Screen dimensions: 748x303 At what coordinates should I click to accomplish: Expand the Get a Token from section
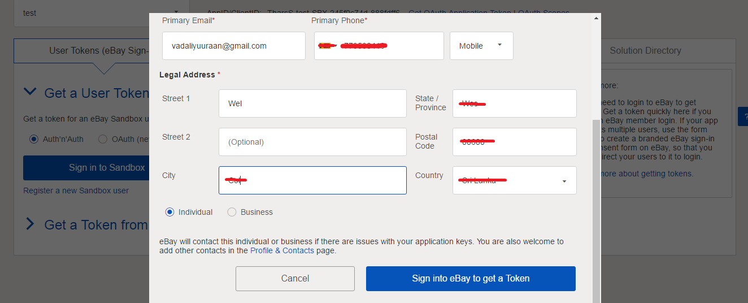click(x=31, y=224)
